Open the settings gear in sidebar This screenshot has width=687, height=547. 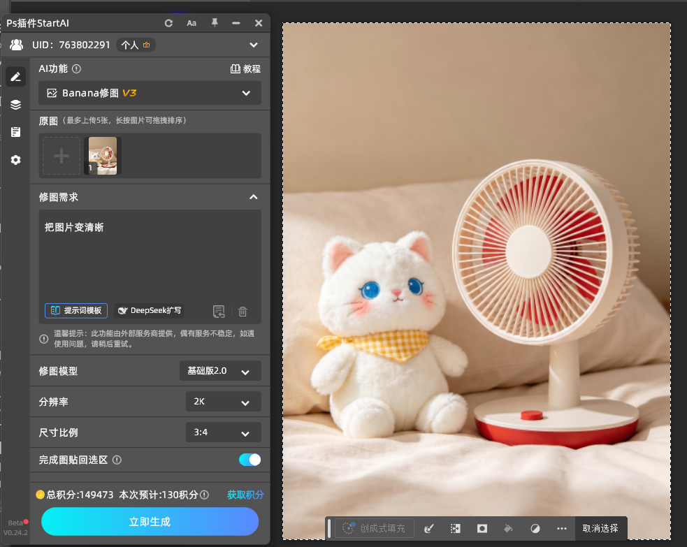(16, 160)
